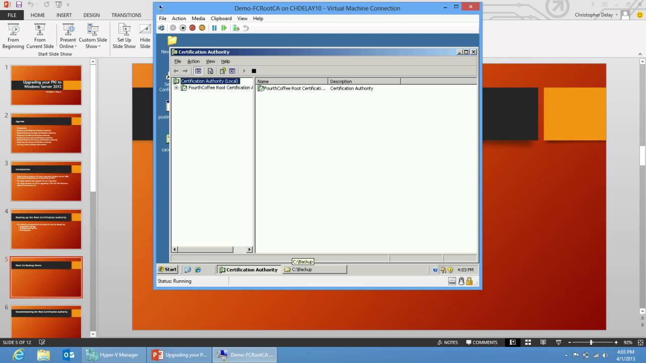Click File Explorer icon on Windows taskbar
The height and width of the screenshot is (363, 646).
43,355
